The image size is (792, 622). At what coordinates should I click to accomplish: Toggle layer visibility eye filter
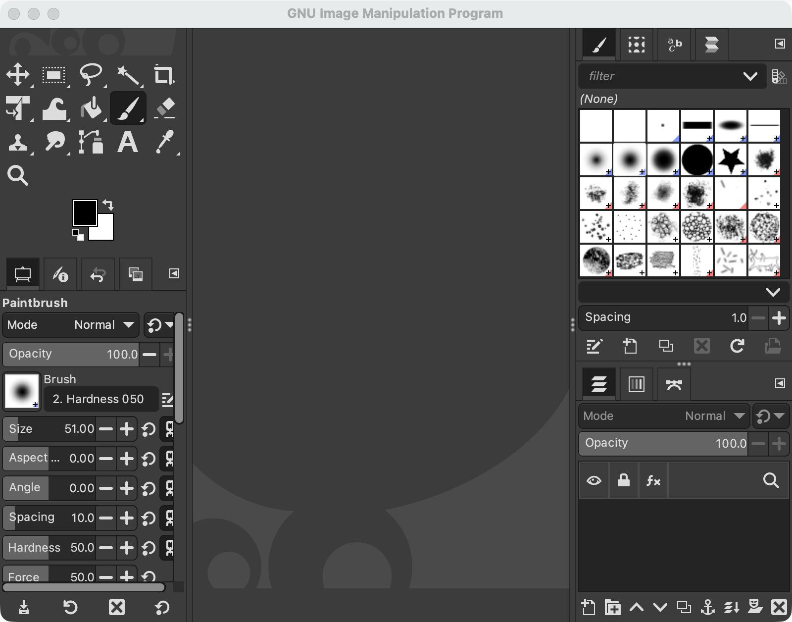click(x=594, y=480)
